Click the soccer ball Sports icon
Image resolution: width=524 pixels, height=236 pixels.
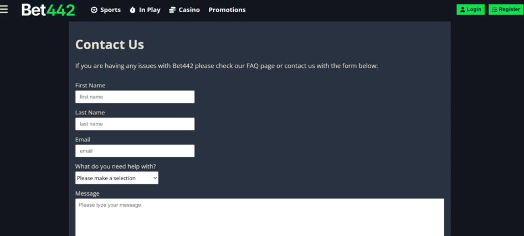[94, 10]
